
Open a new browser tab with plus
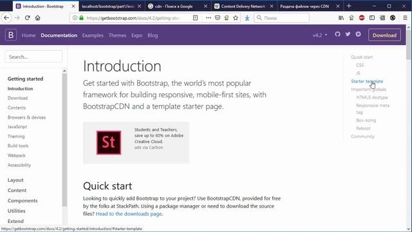pyautogui.click(x=349, y=6)
